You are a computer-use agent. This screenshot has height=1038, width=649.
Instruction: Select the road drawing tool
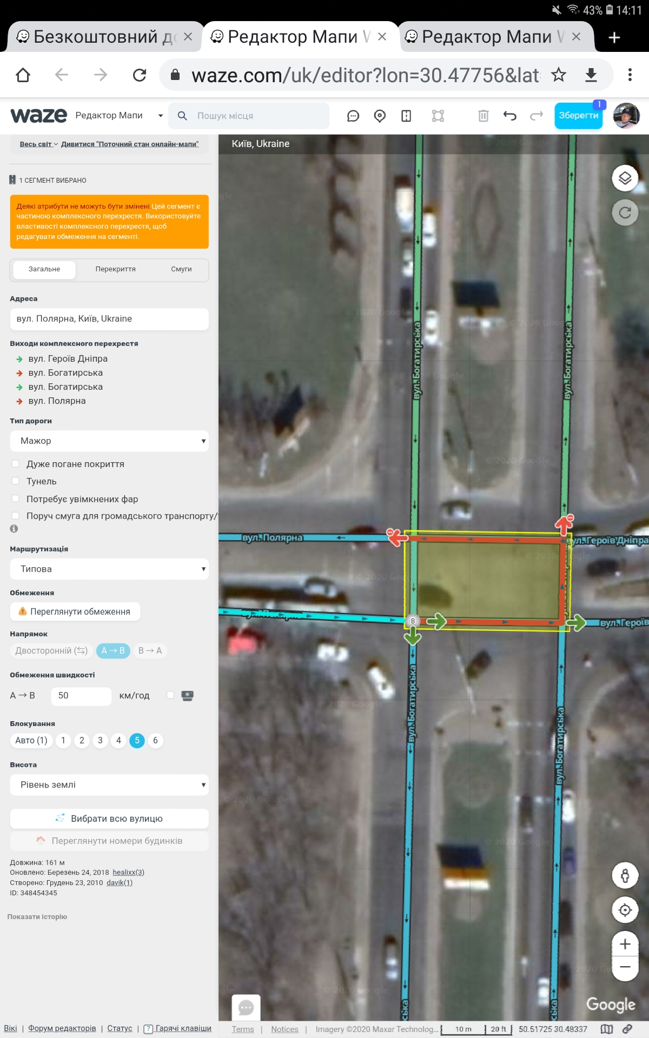[x=406, y=116]
